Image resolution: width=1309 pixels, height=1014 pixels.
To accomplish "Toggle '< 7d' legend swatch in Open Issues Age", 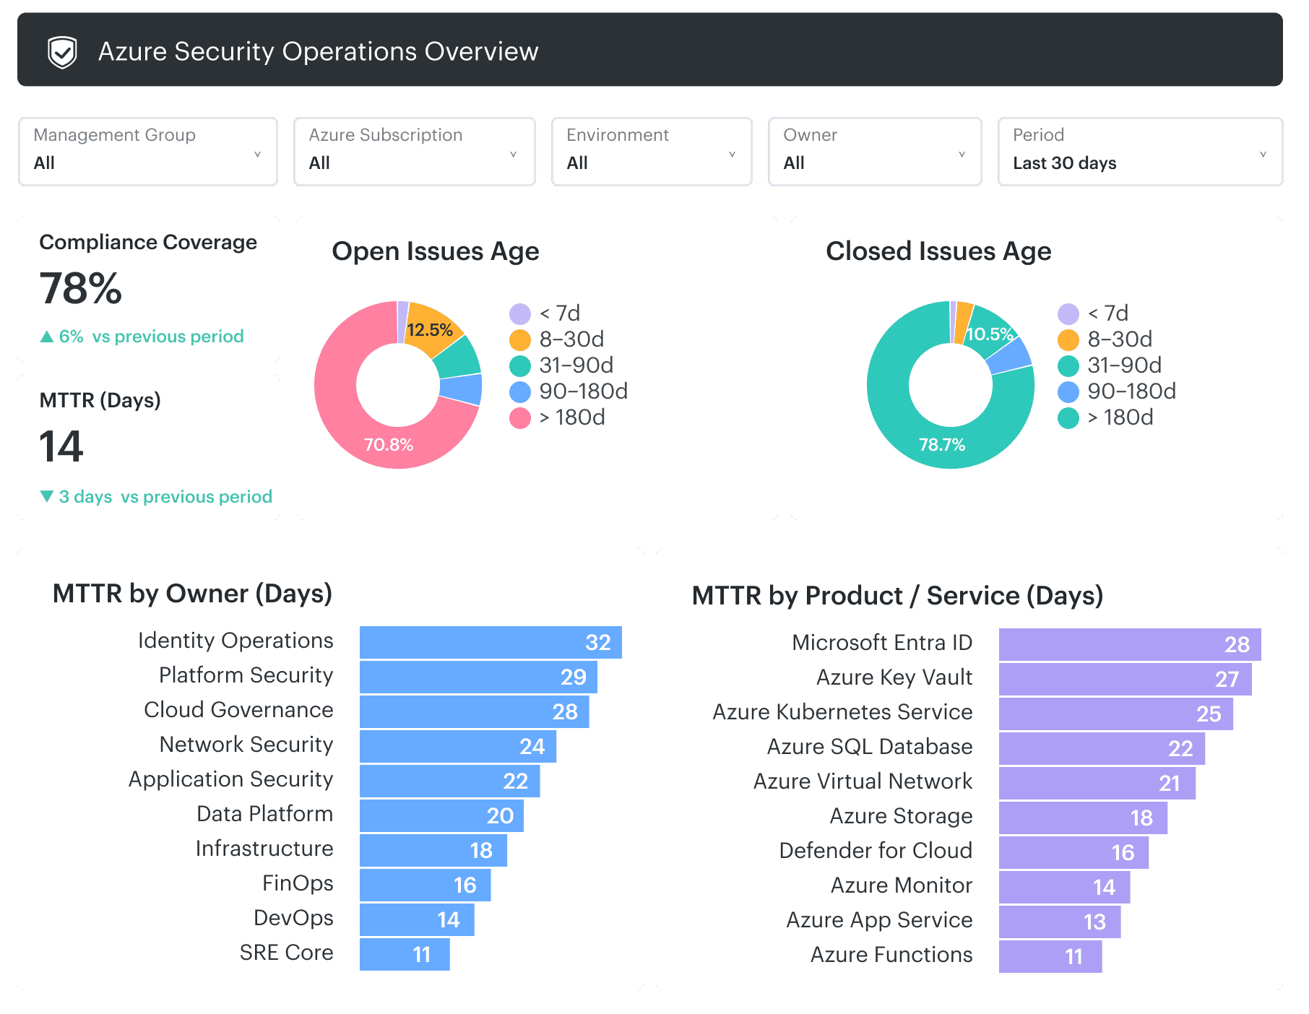I will (x=520, y=313).
